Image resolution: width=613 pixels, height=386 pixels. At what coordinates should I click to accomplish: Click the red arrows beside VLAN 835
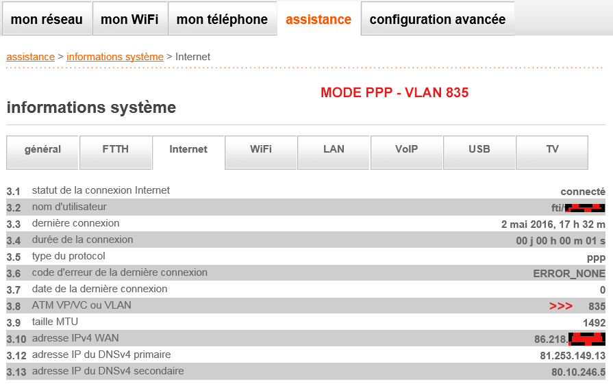tap(561, 306)
